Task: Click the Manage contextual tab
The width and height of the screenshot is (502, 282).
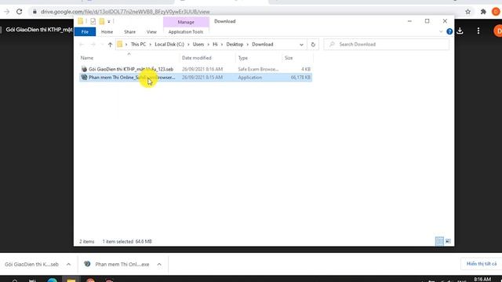Action: (x=186, y=22)
